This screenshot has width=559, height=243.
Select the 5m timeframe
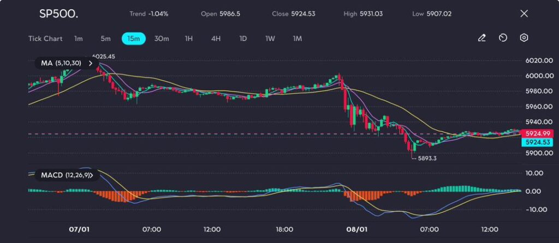105,39
